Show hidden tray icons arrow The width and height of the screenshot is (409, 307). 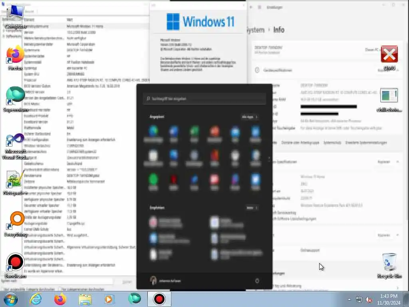click(x=349, y=300)
